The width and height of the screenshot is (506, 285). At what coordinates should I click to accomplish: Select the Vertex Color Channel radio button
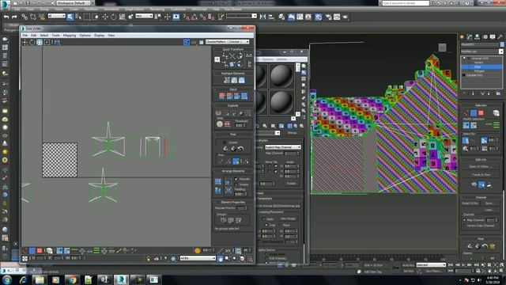pos(464,226)
